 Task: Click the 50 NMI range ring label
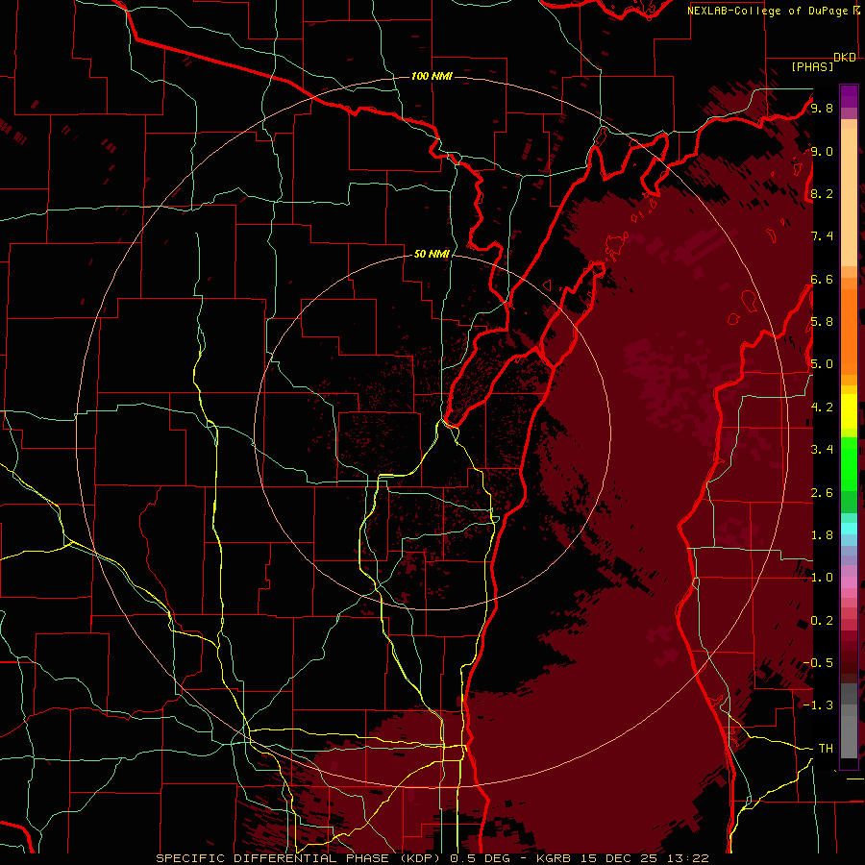(432, 254)
